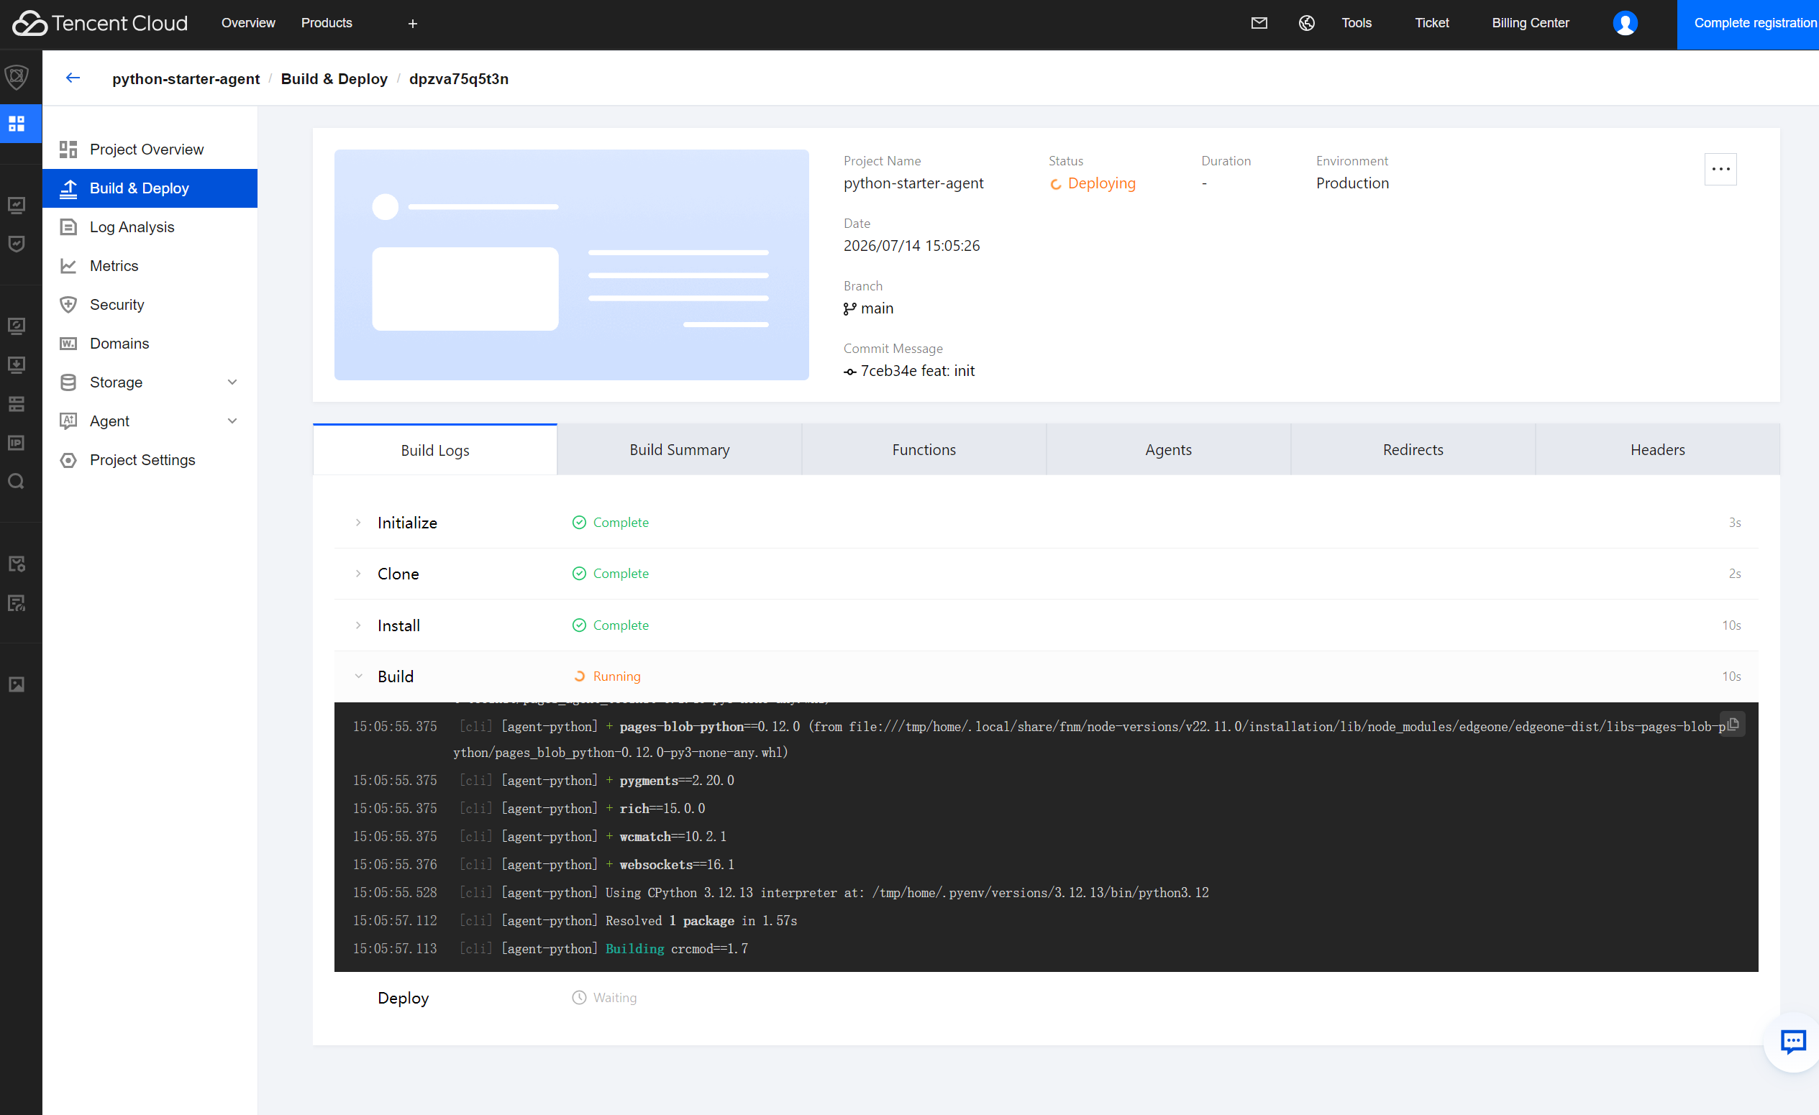Expand the Install step logs
The image size is (1819, 1115).
point(358,625)
